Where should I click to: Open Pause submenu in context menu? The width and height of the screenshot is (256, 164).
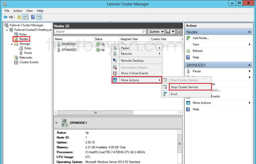(x=137, y=48)
